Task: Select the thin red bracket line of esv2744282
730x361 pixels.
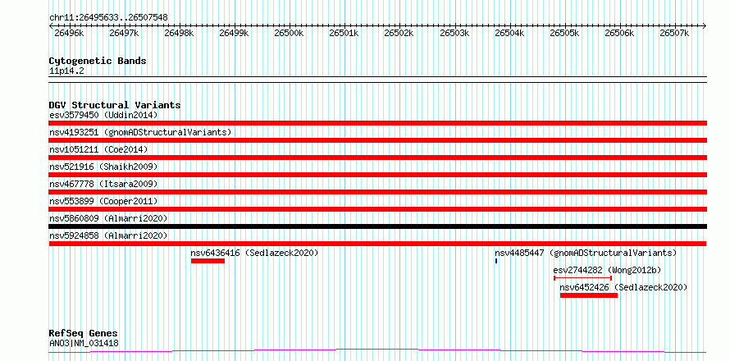Action: point(582,277)
